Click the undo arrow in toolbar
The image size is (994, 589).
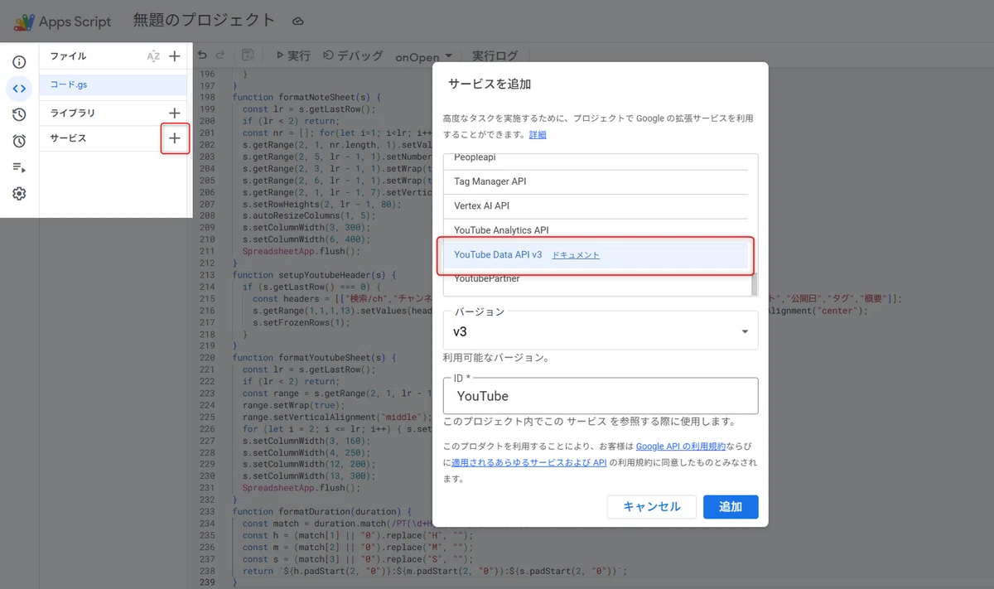tap(202, 56)
